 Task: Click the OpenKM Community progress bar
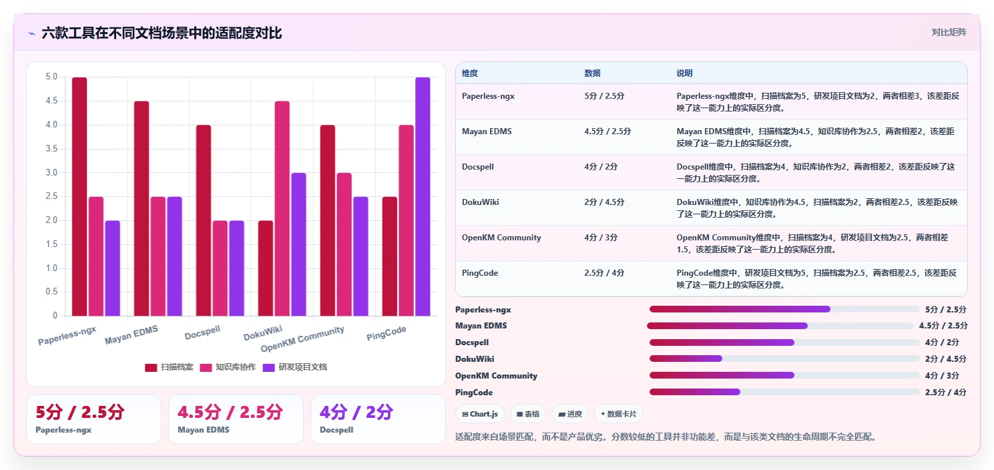pos(784,375)
